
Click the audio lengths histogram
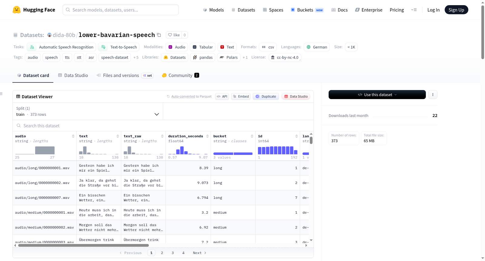[x=35, y=150]
